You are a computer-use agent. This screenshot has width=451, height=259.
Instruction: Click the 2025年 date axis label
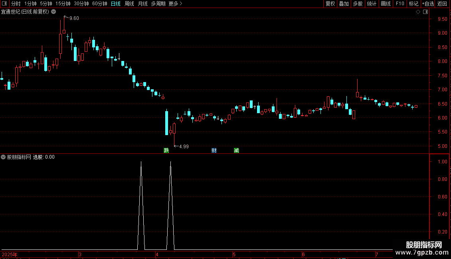(10, 255)
